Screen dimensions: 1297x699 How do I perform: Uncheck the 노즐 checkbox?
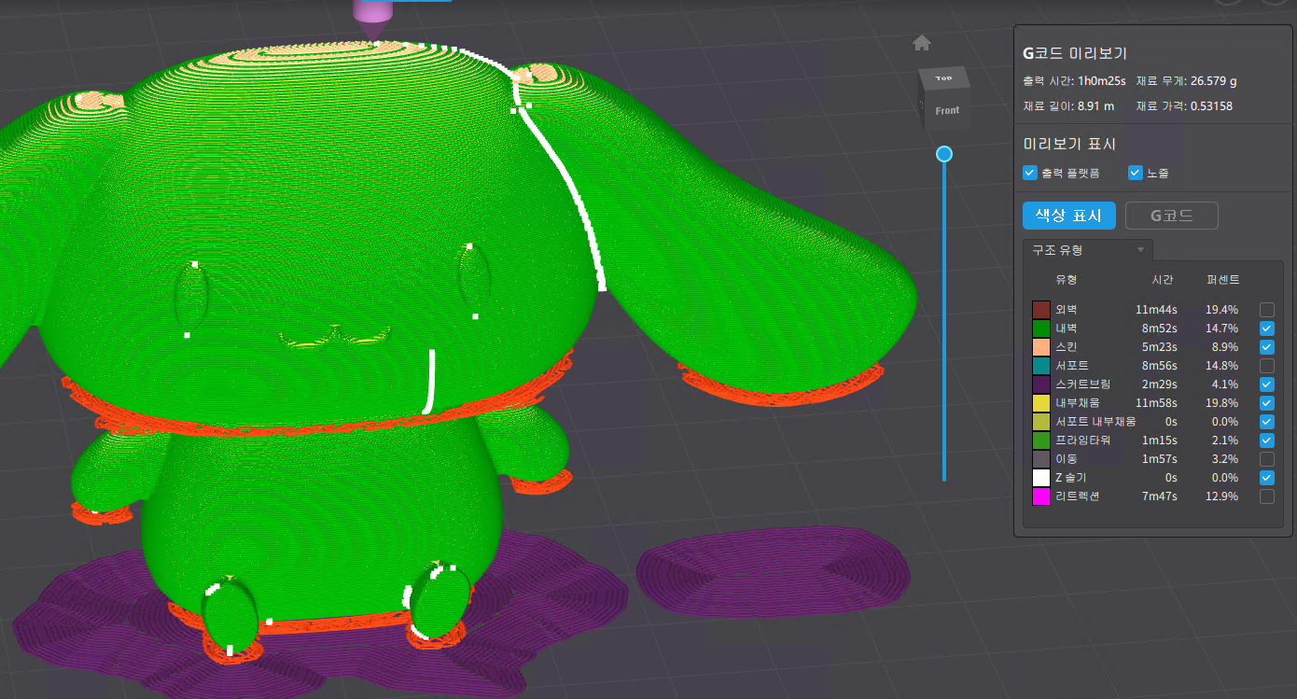point(1136,173)
